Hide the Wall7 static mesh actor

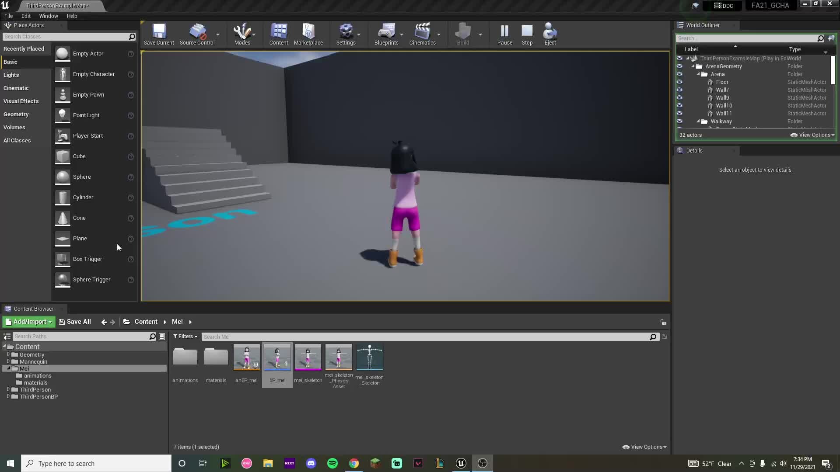coord(679,90)
